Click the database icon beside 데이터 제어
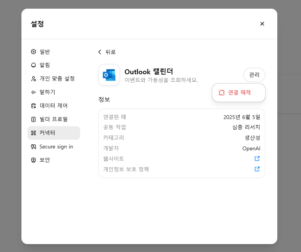Image resolution: width=301 pixels, height=252 pixels. 33,106
